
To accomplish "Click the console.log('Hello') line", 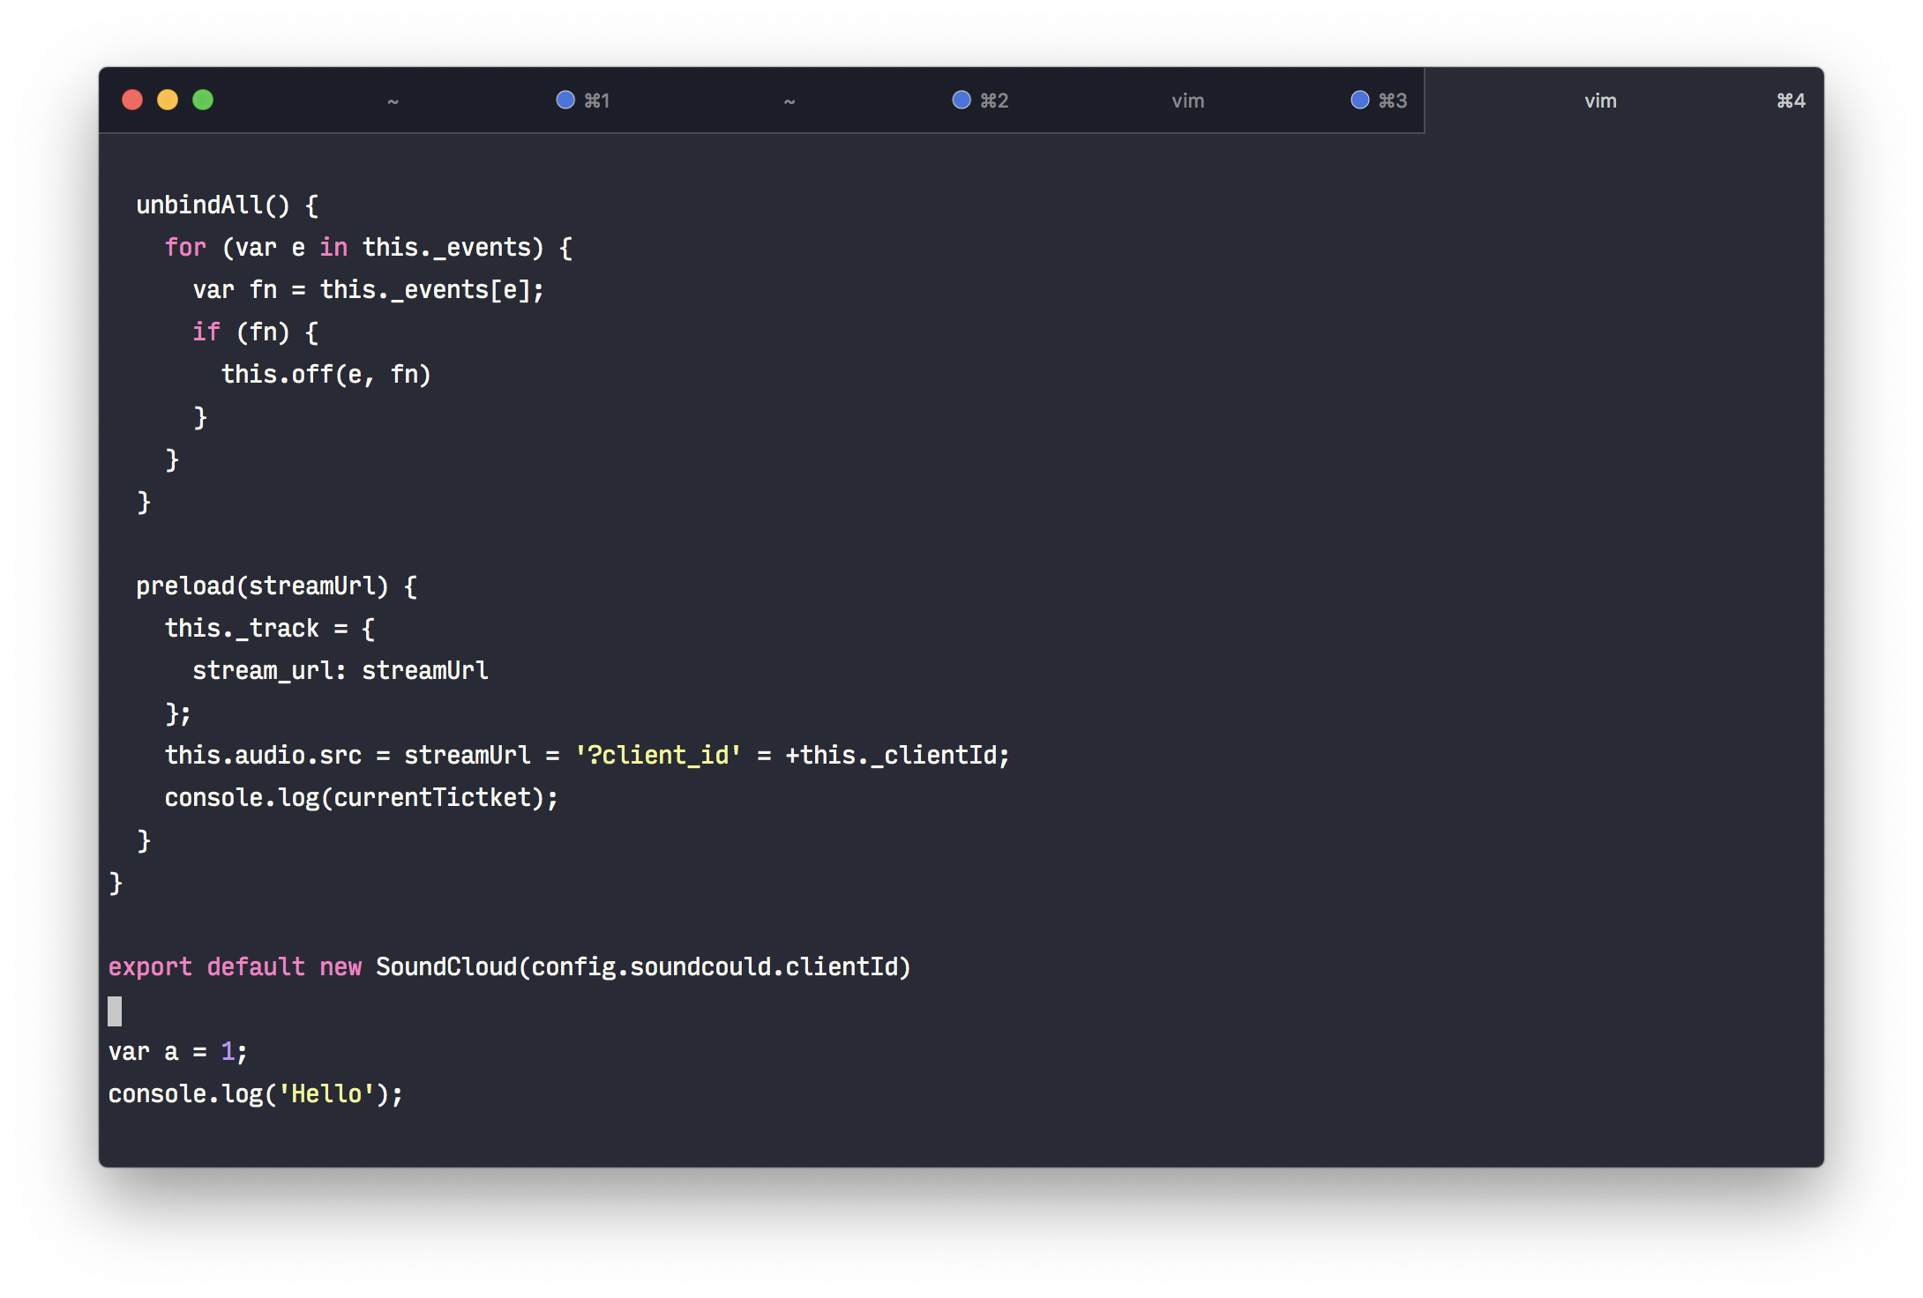I will 256,1093.
